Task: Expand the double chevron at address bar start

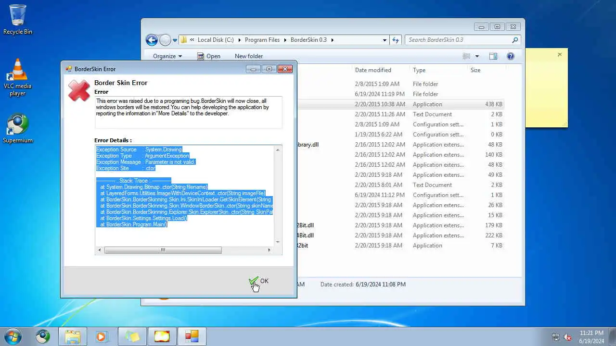Action: click(192, 40)
